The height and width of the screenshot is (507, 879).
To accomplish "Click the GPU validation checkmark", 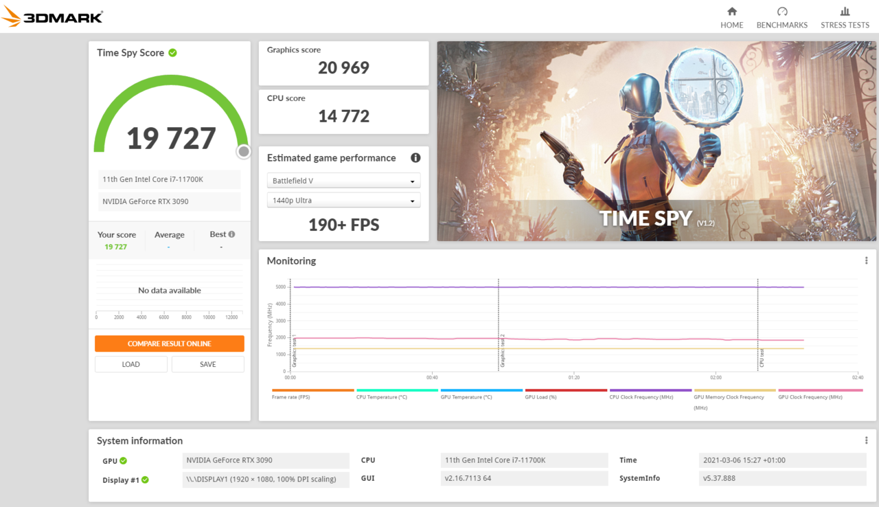I will point(124,461).
